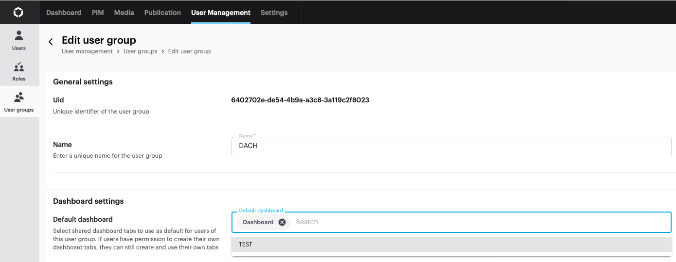Select the User Management tab
The height and width of the screenshot is (262, 676).
coord(221,13)
